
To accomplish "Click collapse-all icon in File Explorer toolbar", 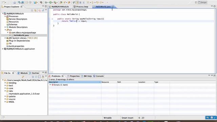I will click(36, 77).
